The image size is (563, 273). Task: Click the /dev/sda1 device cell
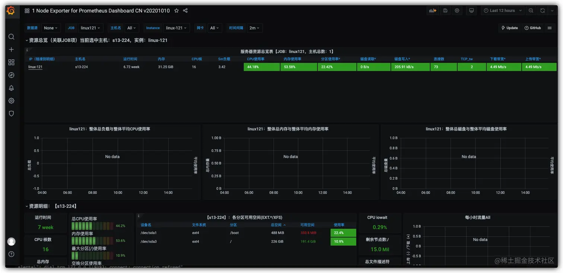point(149,233)
